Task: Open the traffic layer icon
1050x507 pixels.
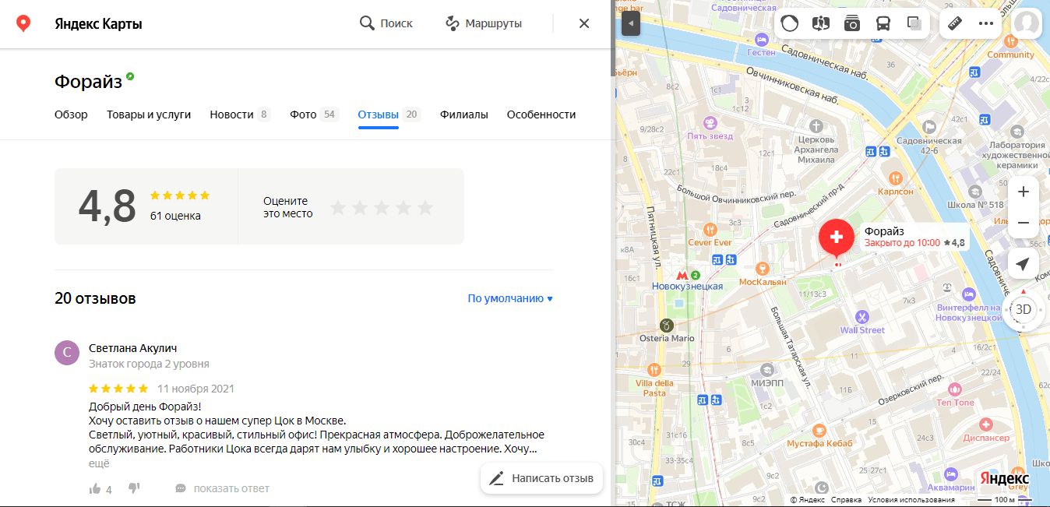Action: tap(789, 23)
